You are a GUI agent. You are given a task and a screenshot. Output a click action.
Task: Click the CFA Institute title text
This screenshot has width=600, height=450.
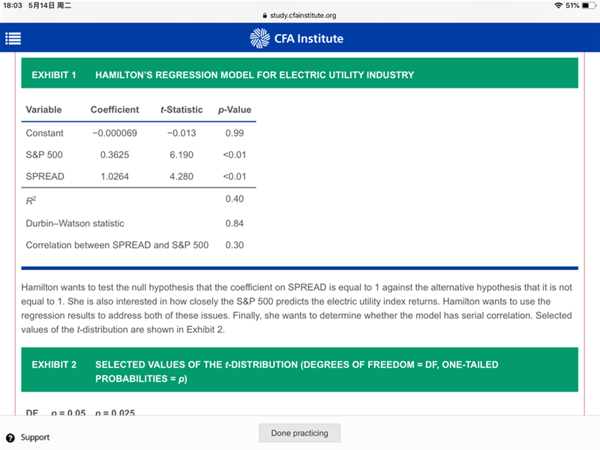[x=309, y=39]
